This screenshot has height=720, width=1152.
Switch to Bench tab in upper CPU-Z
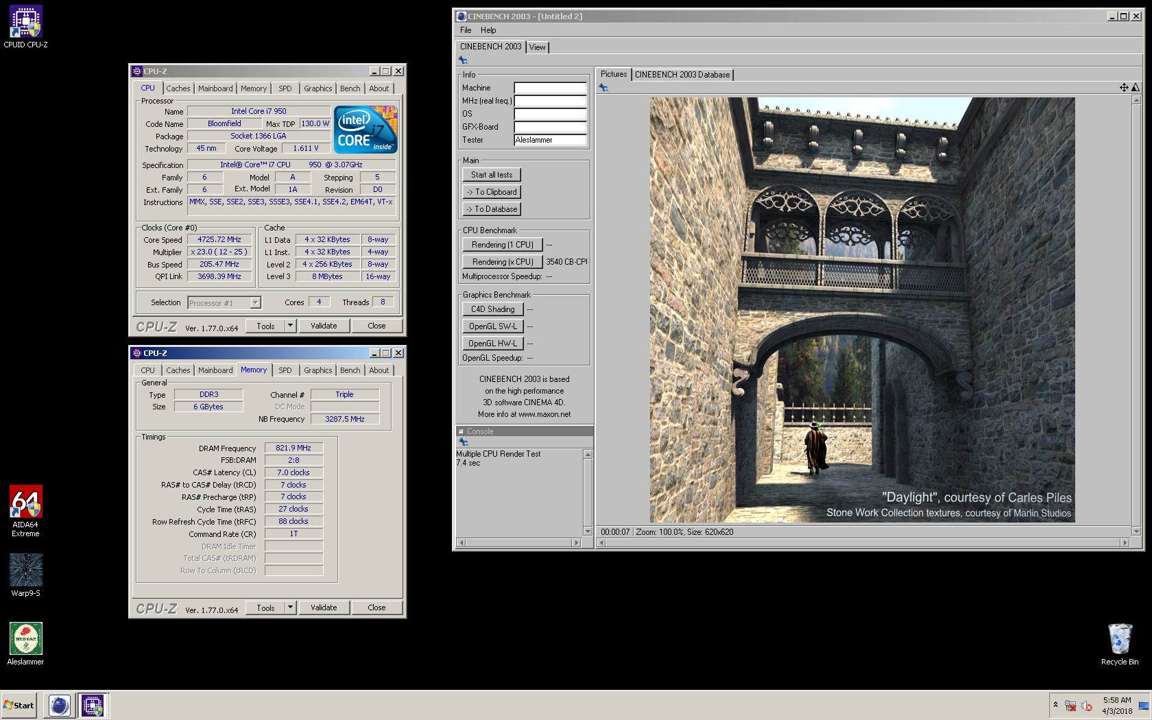point(350,88)
